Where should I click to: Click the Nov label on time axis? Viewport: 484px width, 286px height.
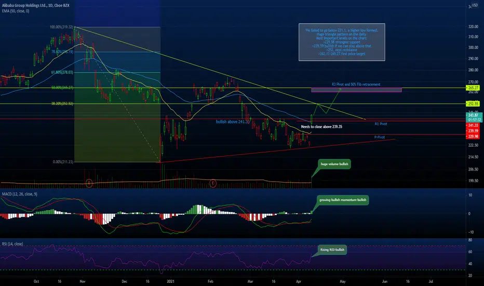[83, 282]
